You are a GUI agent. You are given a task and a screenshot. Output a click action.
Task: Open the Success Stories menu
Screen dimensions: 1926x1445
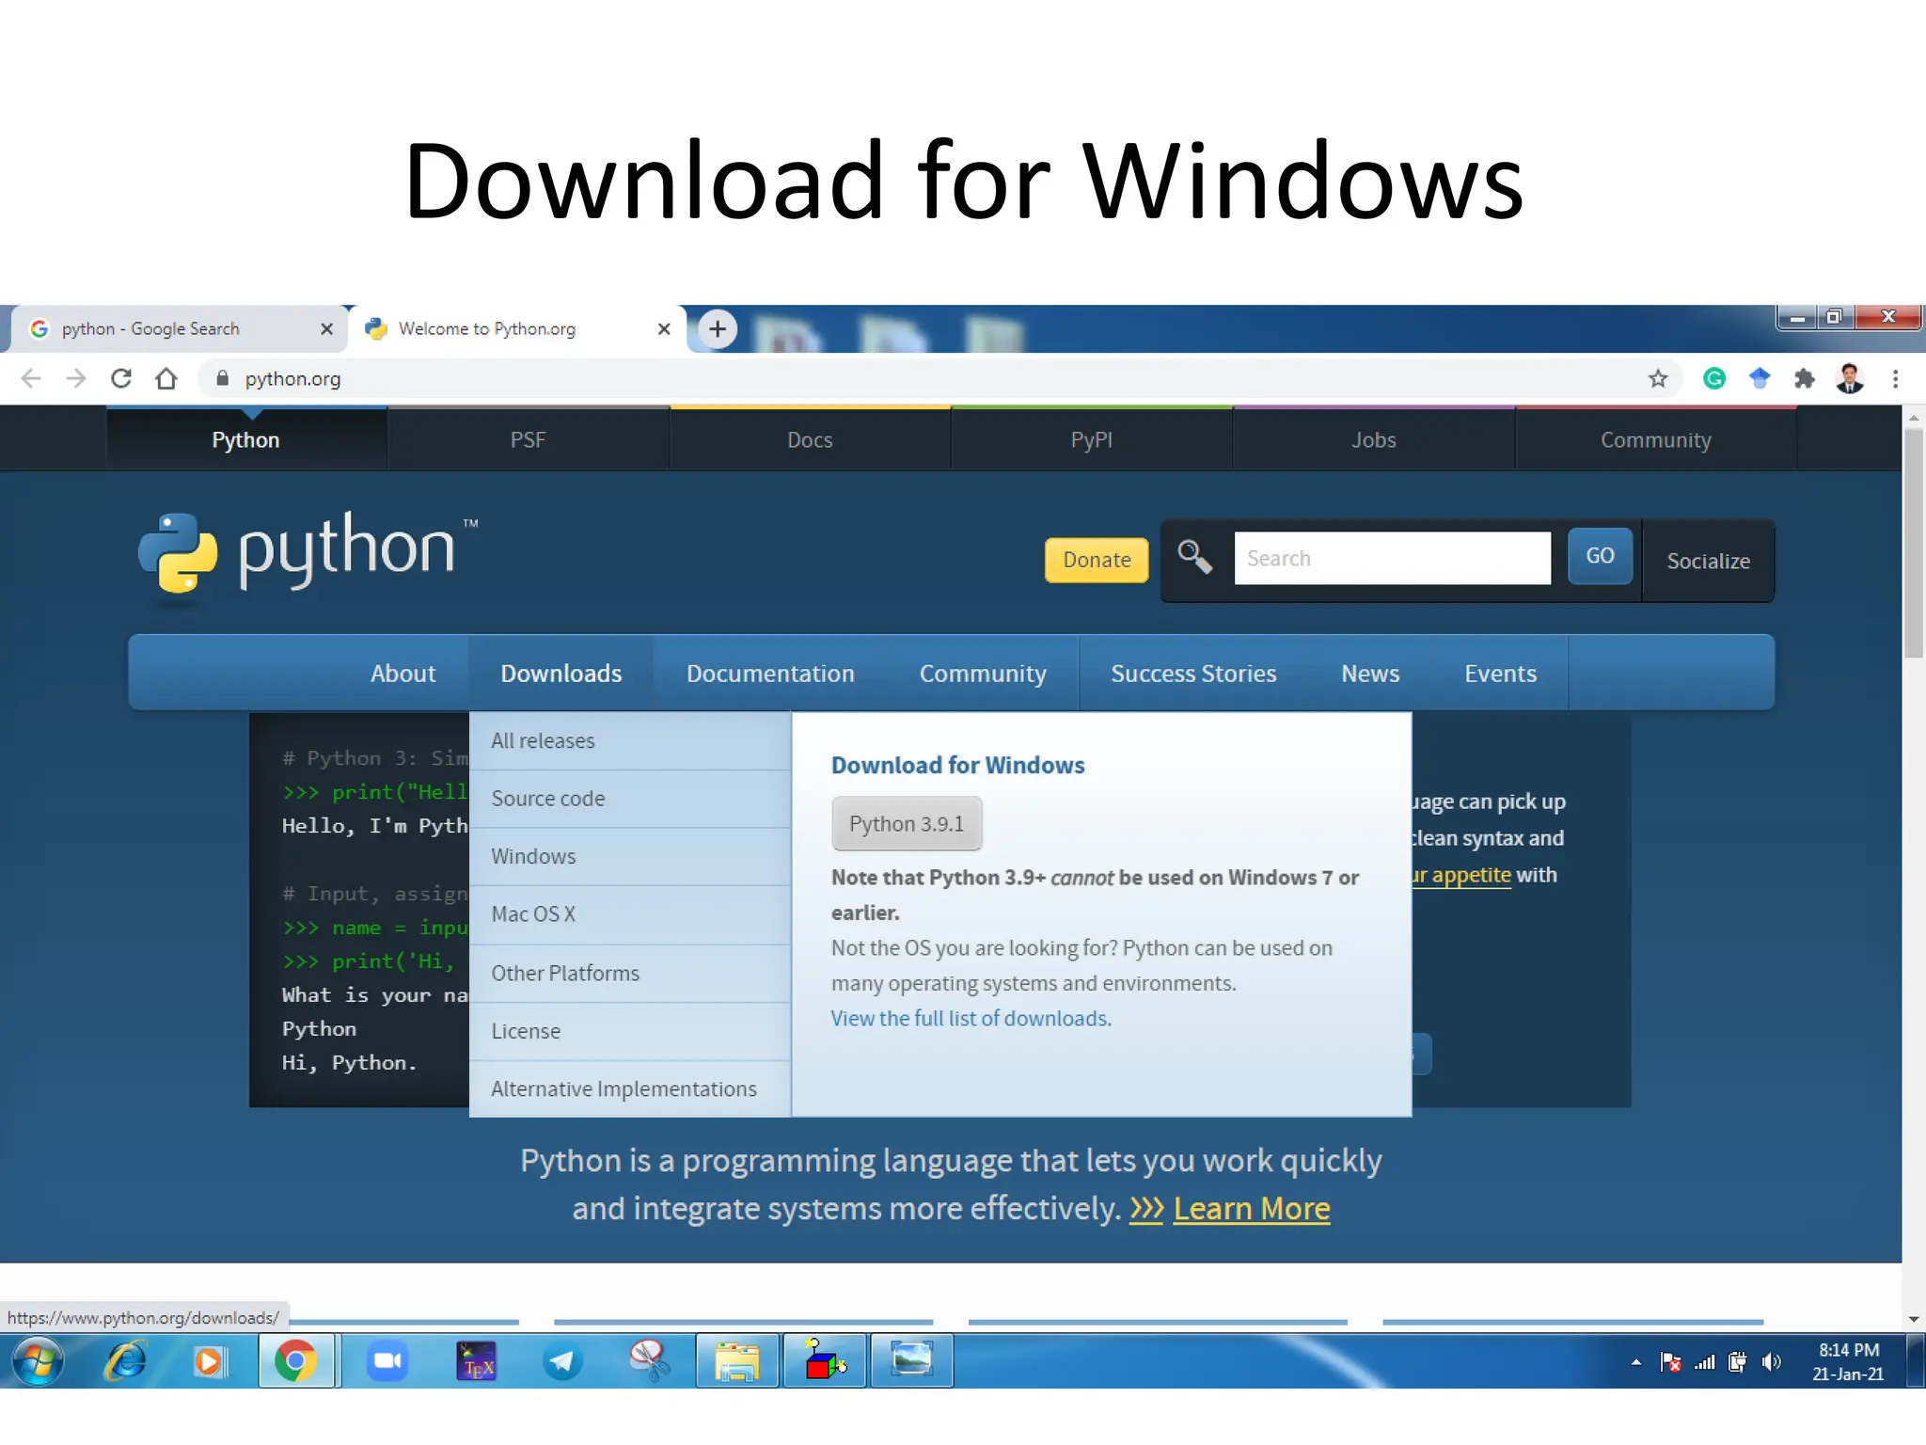pyautogui.click(x=1193, y=674)
